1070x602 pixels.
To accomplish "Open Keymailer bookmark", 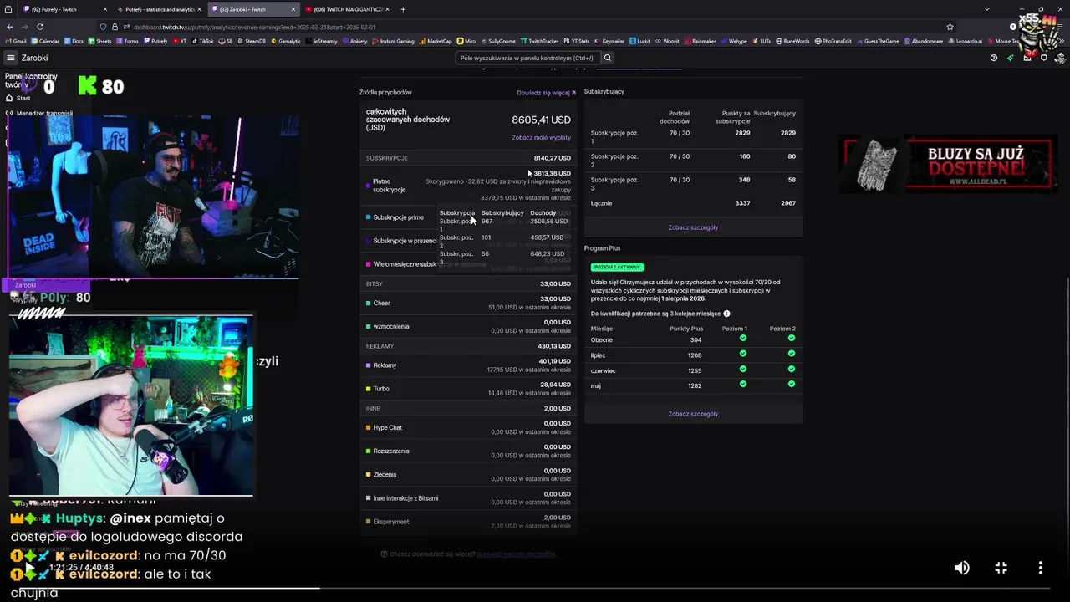I will [609, 41].
